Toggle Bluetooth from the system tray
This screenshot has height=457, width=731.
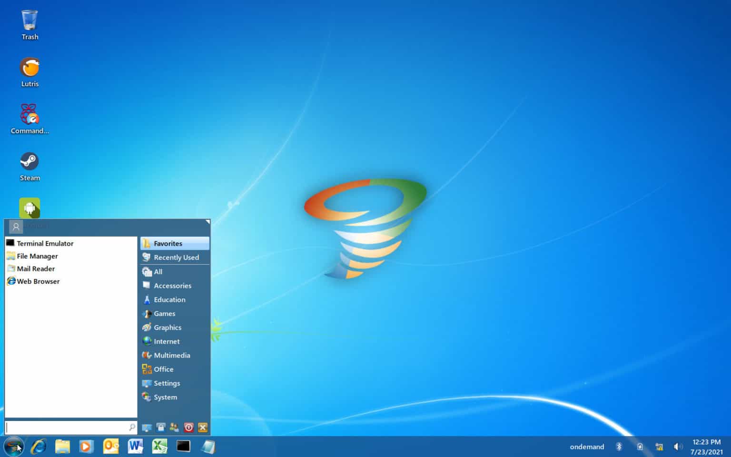click(x=619, y=447)
